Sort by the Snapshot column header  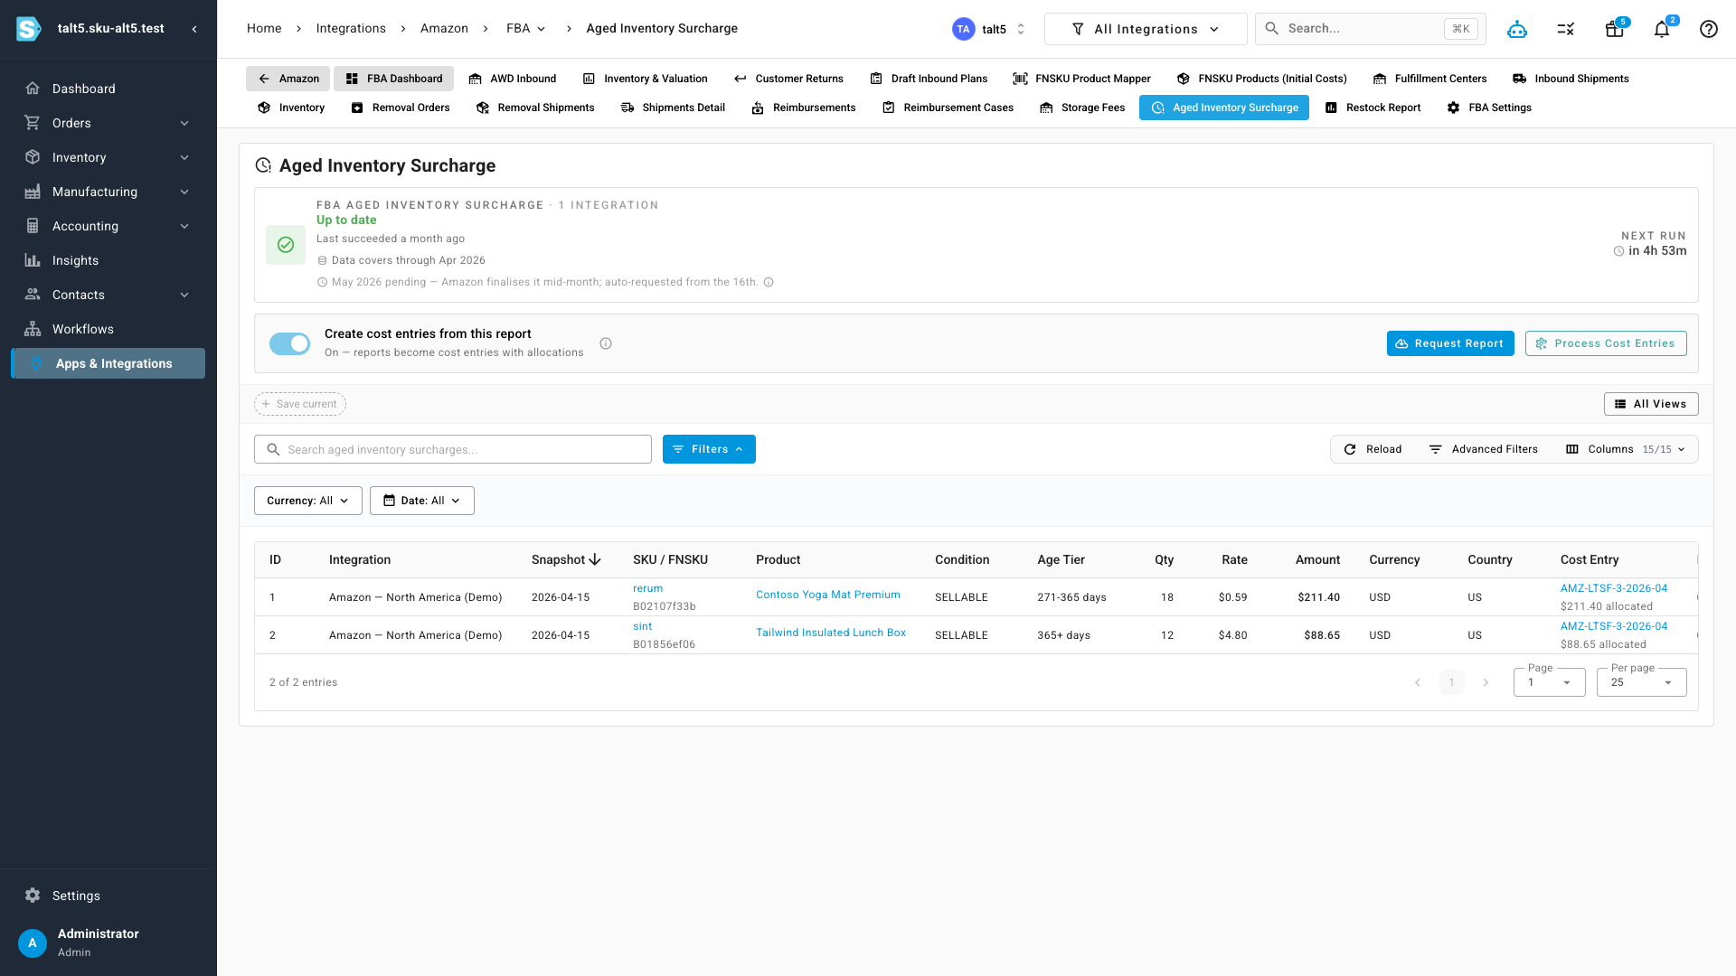click(566, 560)
